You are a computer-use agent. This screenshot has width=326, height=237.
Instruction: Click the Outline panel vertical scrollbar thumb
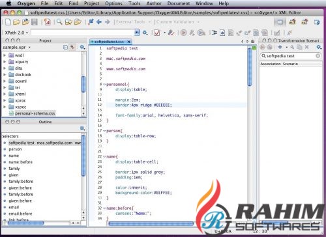pyautogui.click(x=83, y=156)
